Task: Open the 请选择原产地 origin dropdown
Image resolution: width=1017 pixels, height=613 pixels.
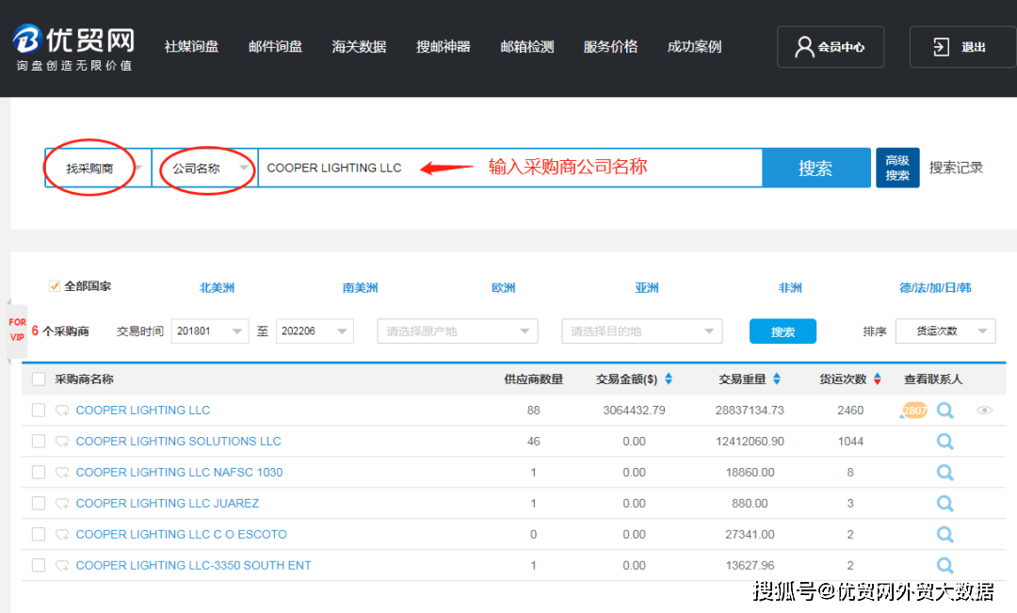Action: pyautogui.click(x=457, y=331)
